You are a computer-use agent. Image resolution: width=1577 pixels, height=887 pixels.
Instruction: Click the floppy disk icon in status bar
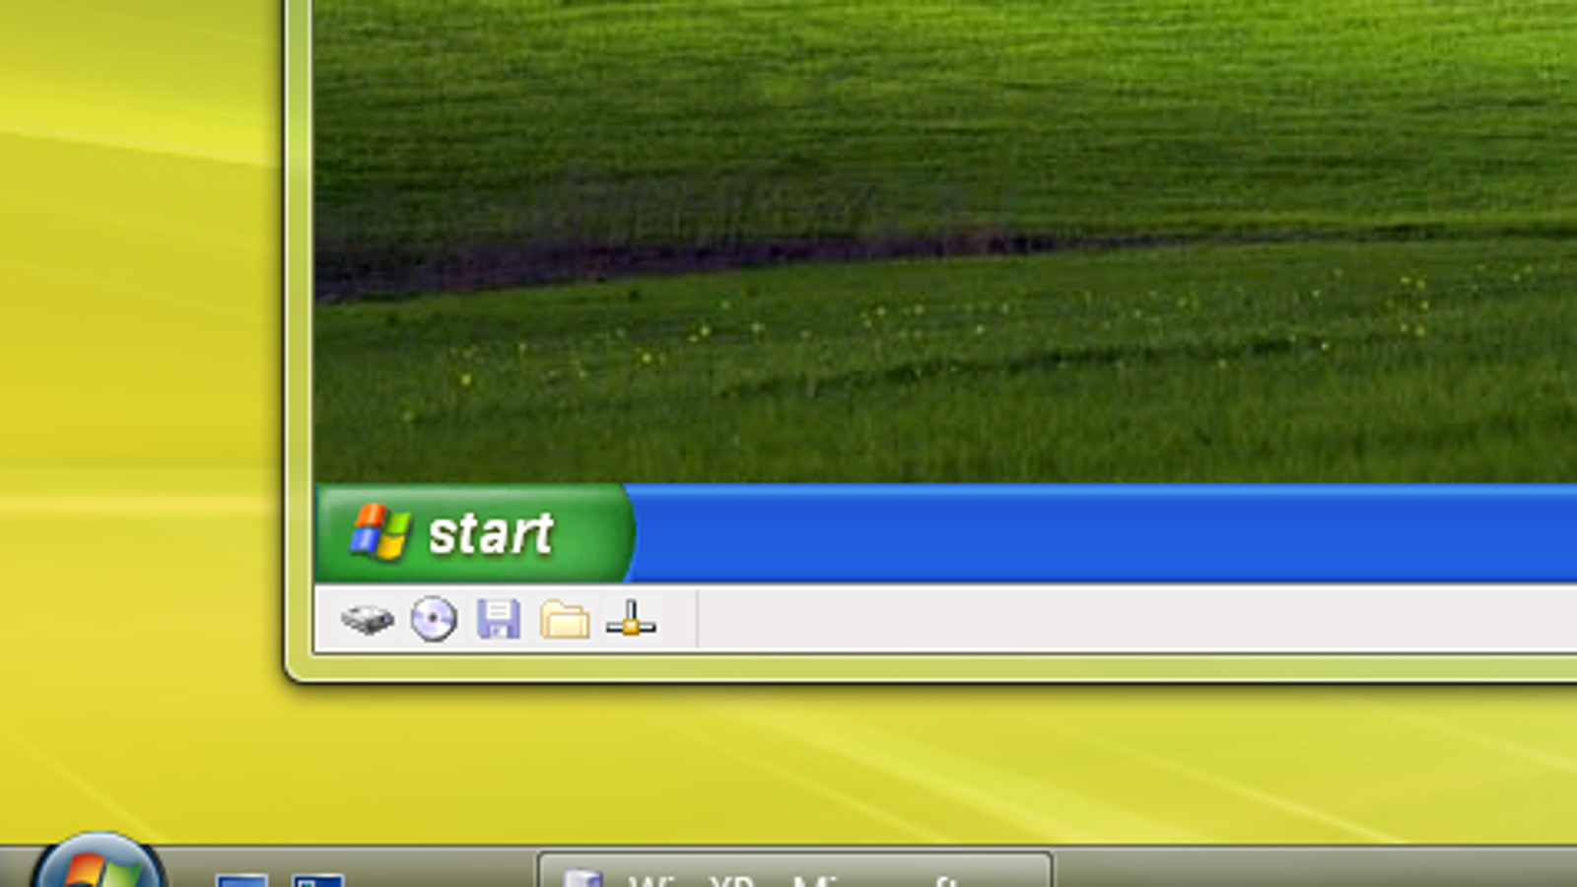(499, 619)
